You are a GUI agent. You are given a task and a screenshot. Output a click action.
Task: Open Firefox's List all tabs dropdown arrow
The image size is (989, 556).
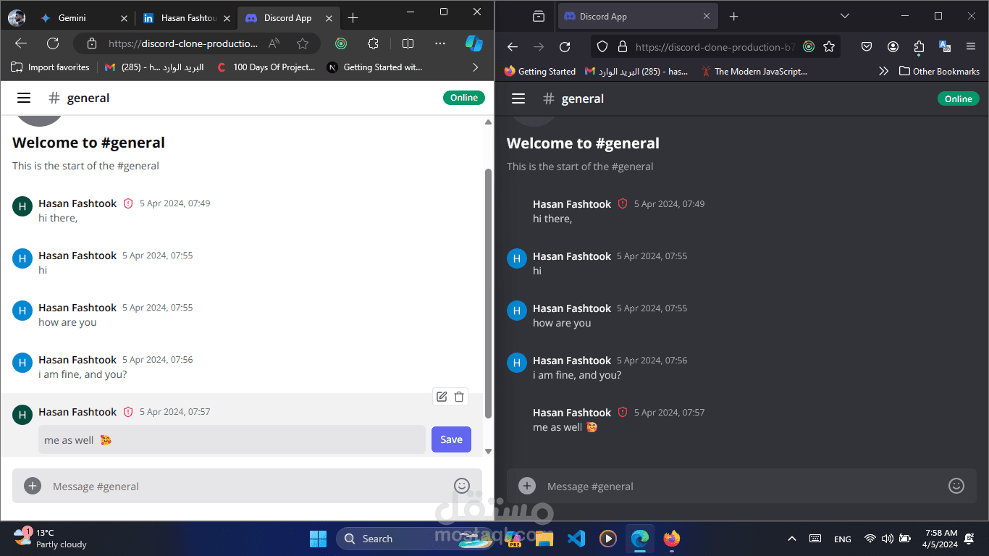coord(844,16)
